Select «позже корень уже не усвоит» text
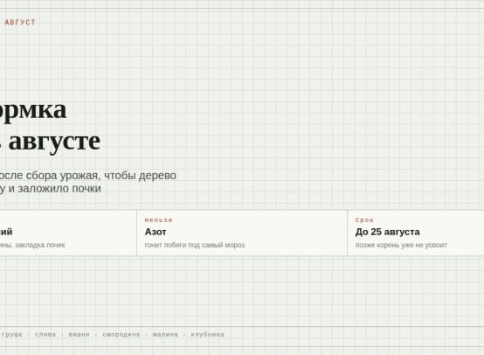This screenshot has height=355, width=484. 401,245
